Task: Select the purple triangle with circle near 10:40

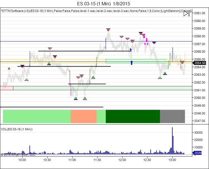Action: tap(55, 57)
